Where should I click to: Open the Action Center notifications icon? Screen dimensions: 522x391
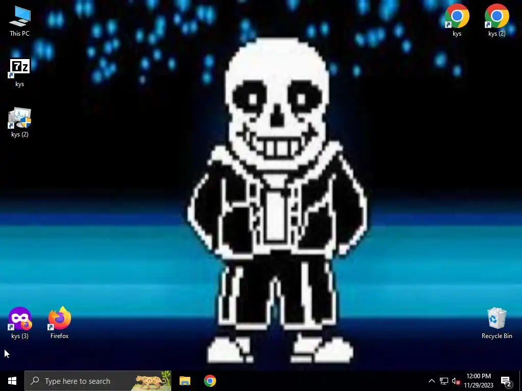pyautogui.click(x=506, y=381)
